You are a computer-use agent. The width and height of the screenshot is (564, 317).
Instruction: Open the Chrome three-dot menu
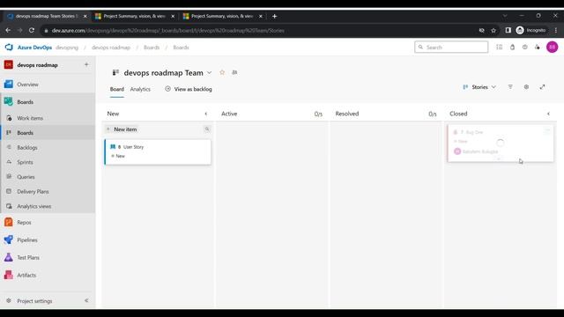coord(556,31)
